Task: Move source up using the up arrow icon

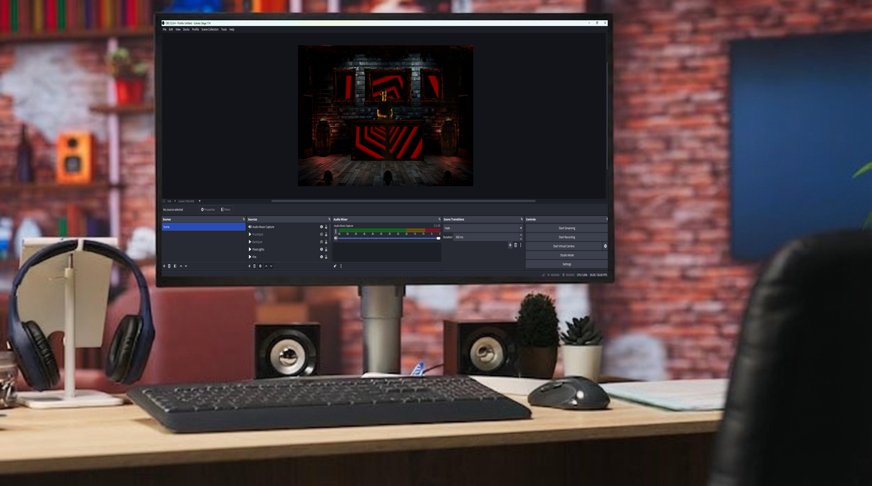Action: click(265, 265)
